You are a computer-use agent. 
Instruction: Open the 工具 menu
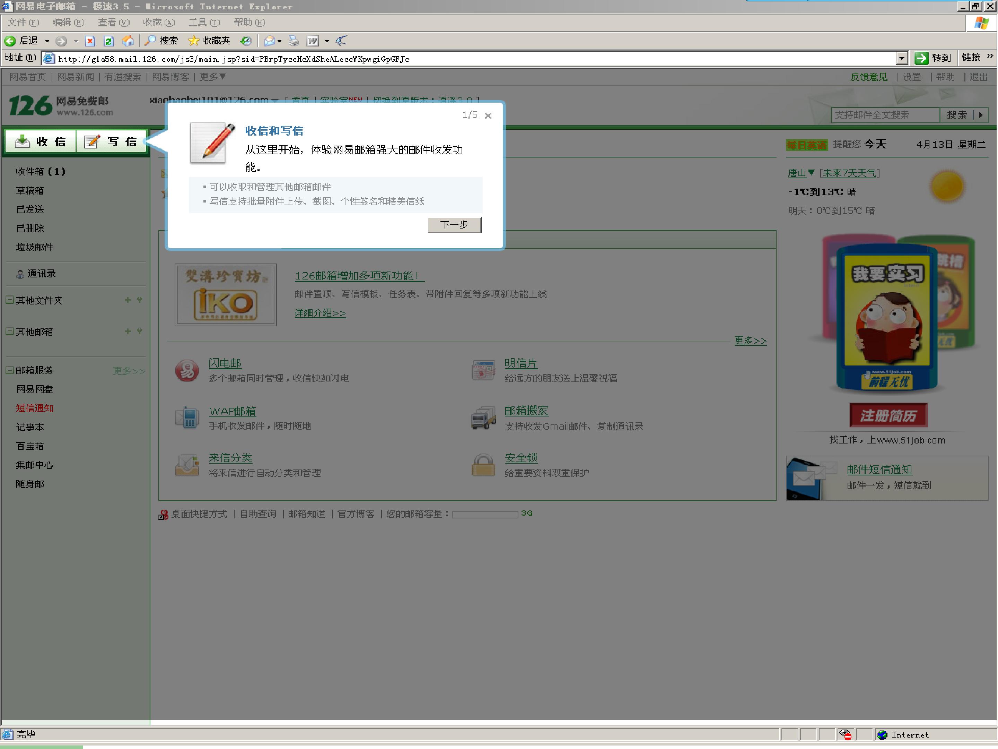click(x=204, y=22)
